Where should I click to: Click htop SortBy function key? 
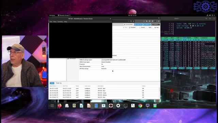[181, 68]
